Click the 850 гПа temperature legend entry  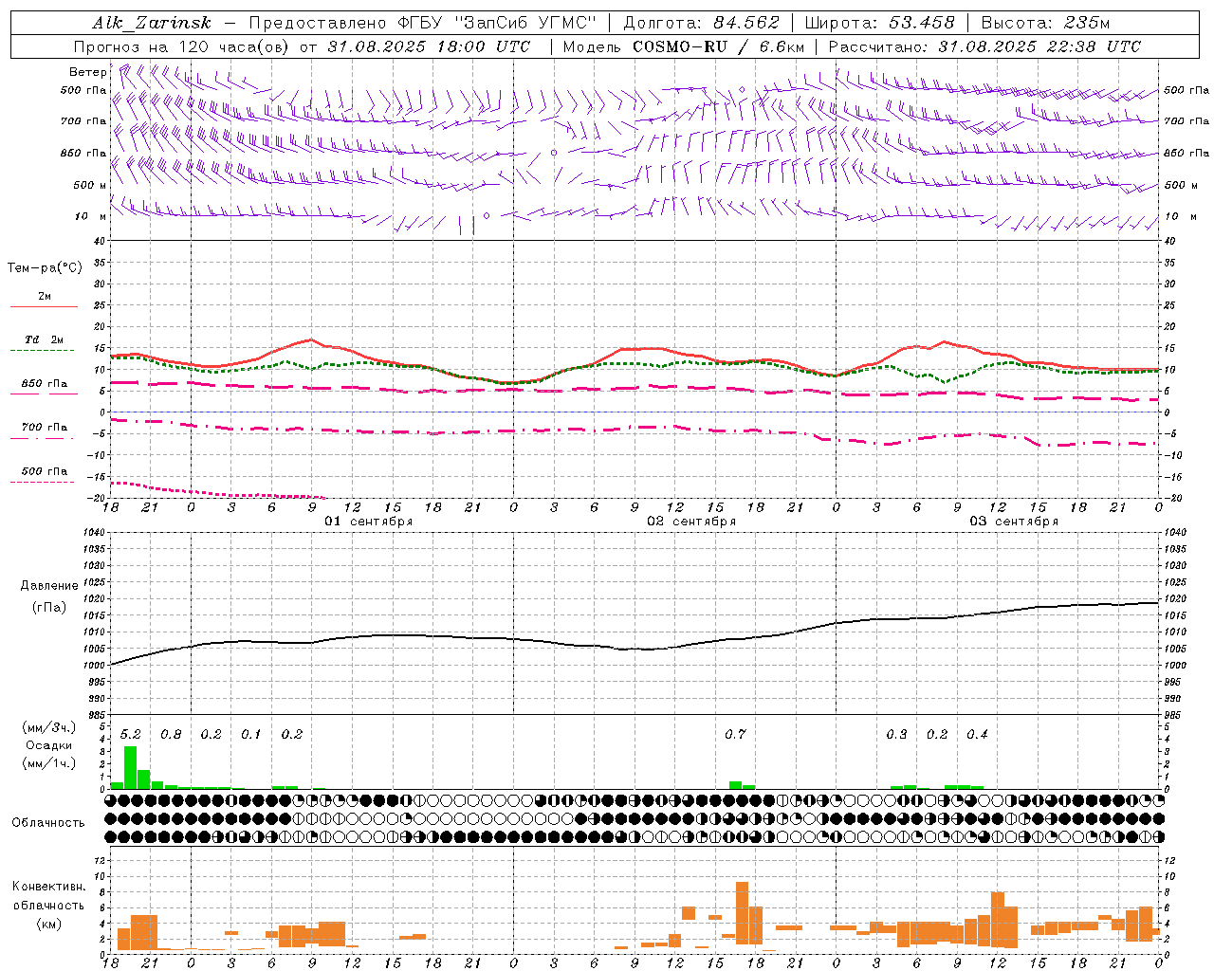point(44,384)
